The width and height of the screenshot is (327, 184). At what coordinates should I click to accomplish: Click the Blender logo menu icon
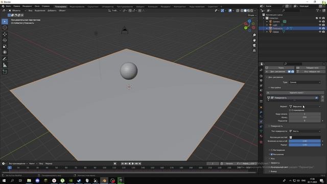click(3, 6)
